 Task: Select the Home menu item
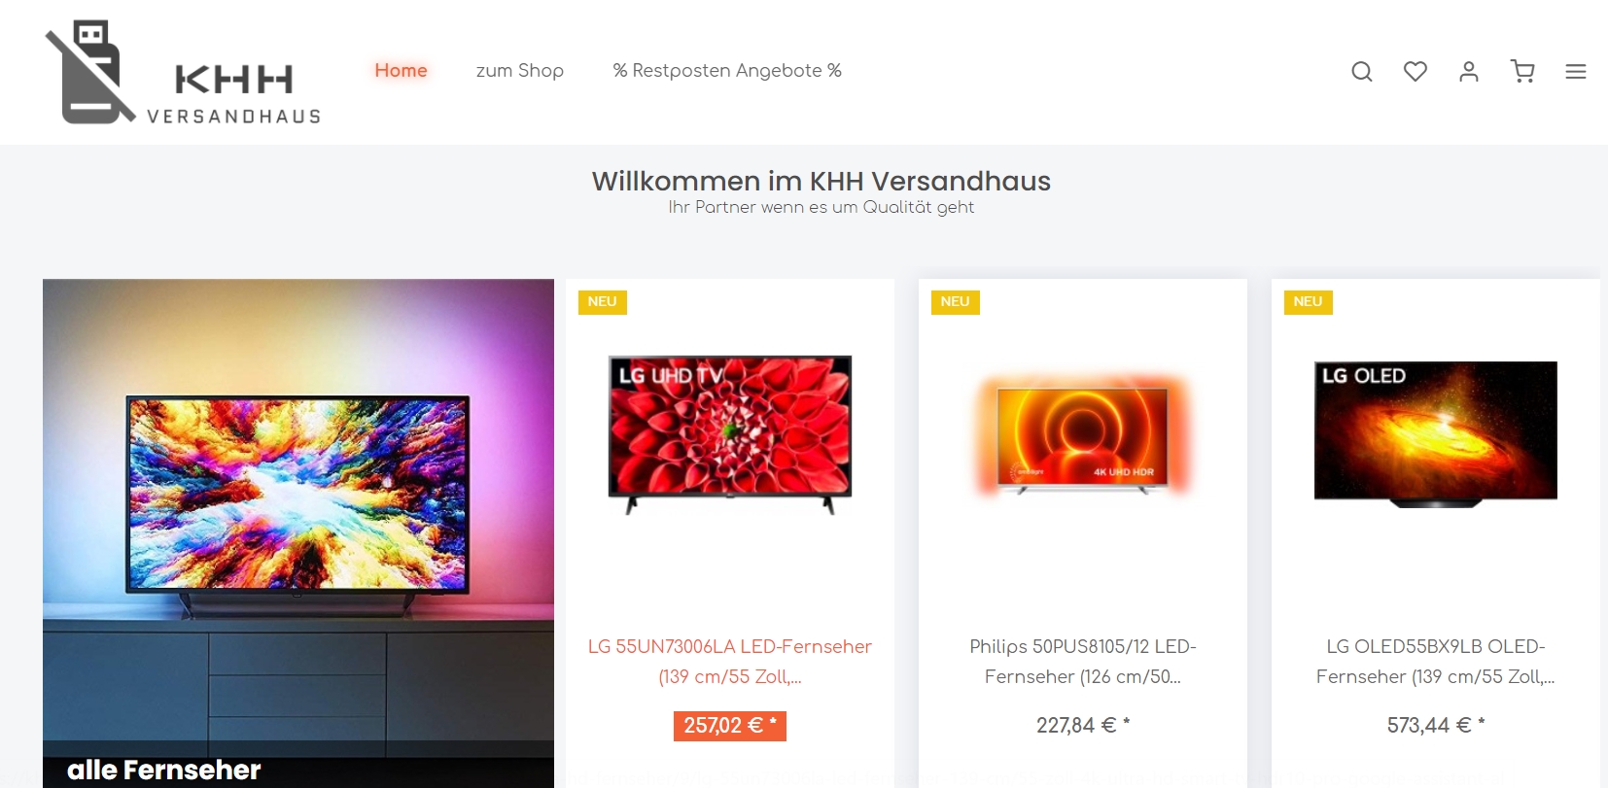(401, 71)
